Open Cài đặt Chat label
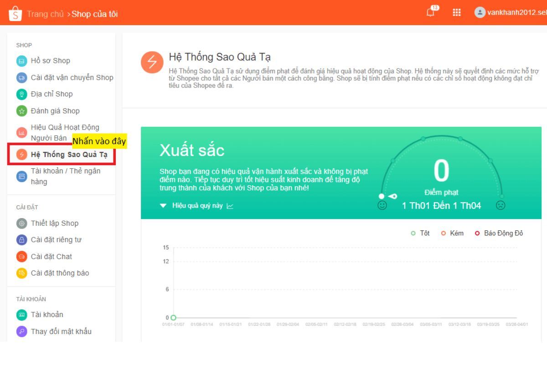This screenshot has width=547, height=365. point(52,256)
